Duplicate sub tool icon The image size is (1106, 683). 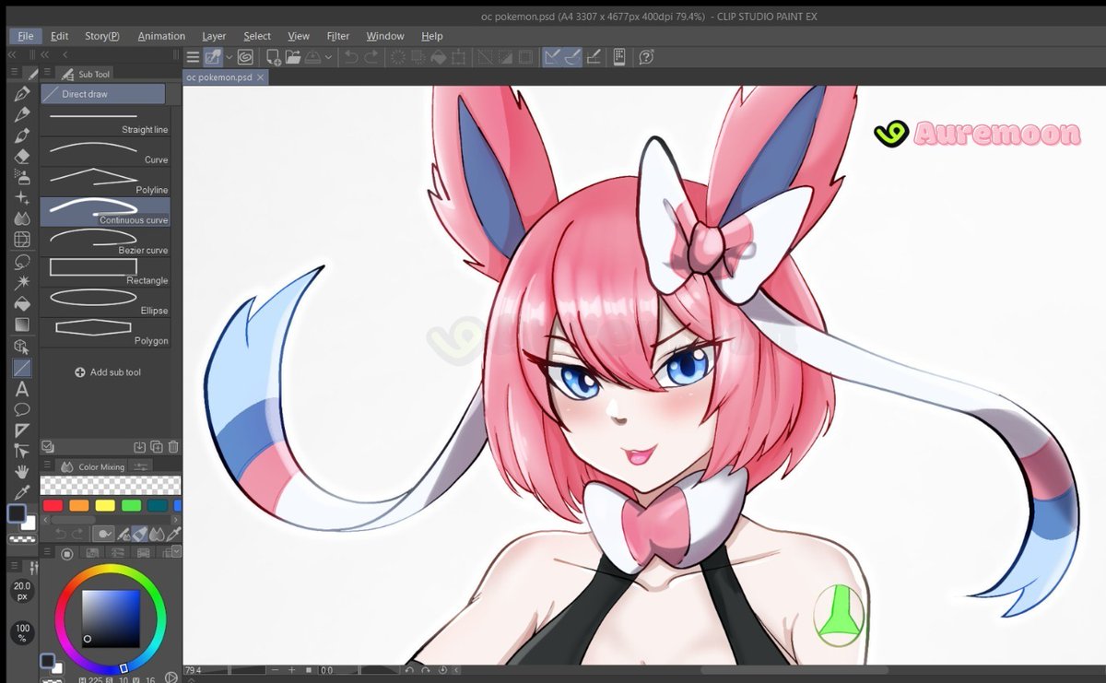pos(157,447)
